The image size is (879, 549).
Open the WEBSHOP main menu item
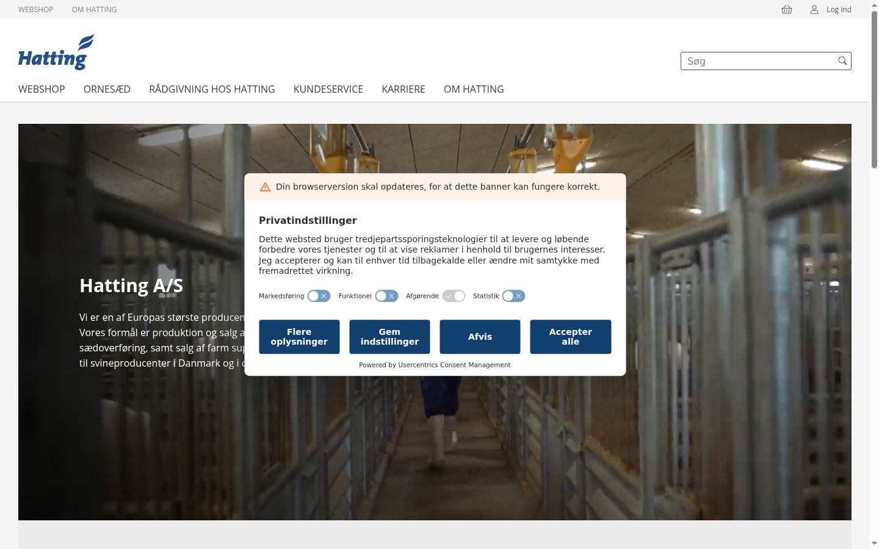click(42, 89)
